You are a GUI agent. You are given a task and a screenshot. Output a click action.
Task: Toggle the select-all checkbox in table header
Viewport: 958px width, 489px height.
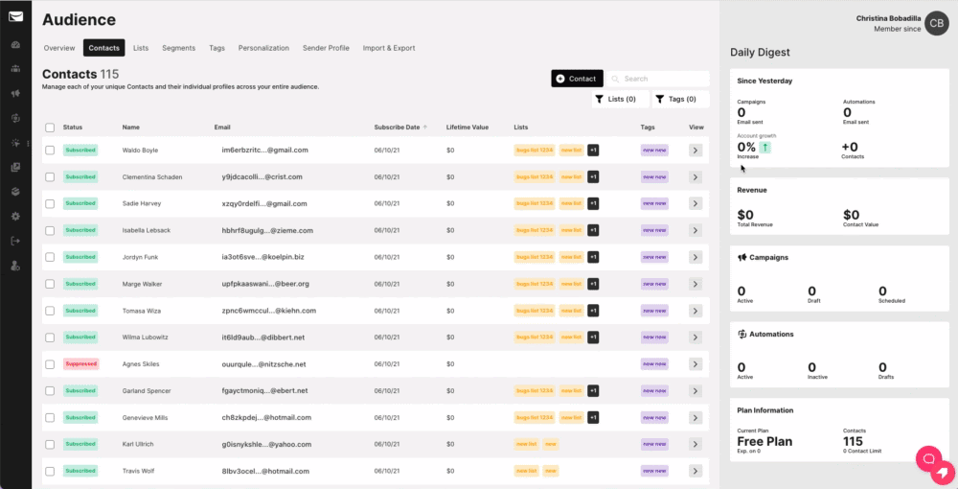(x=50, y=128)
